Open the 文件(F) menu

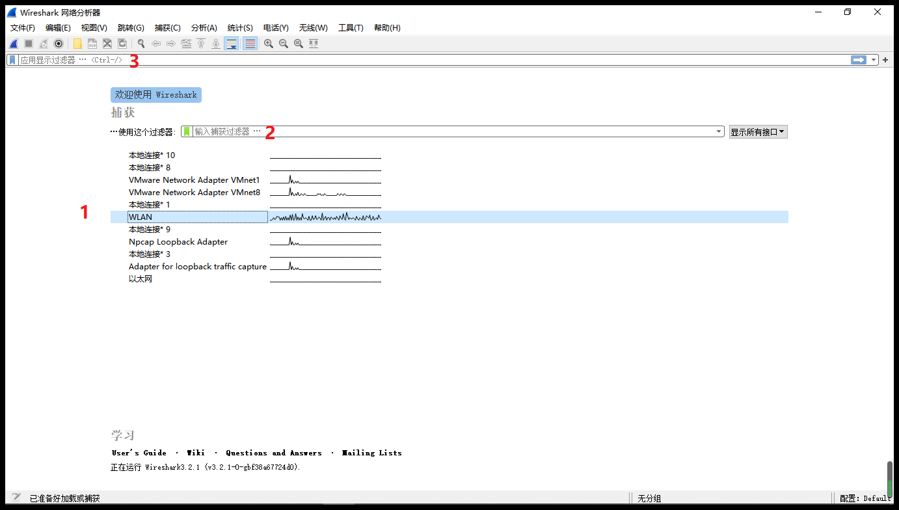point(23,28)
